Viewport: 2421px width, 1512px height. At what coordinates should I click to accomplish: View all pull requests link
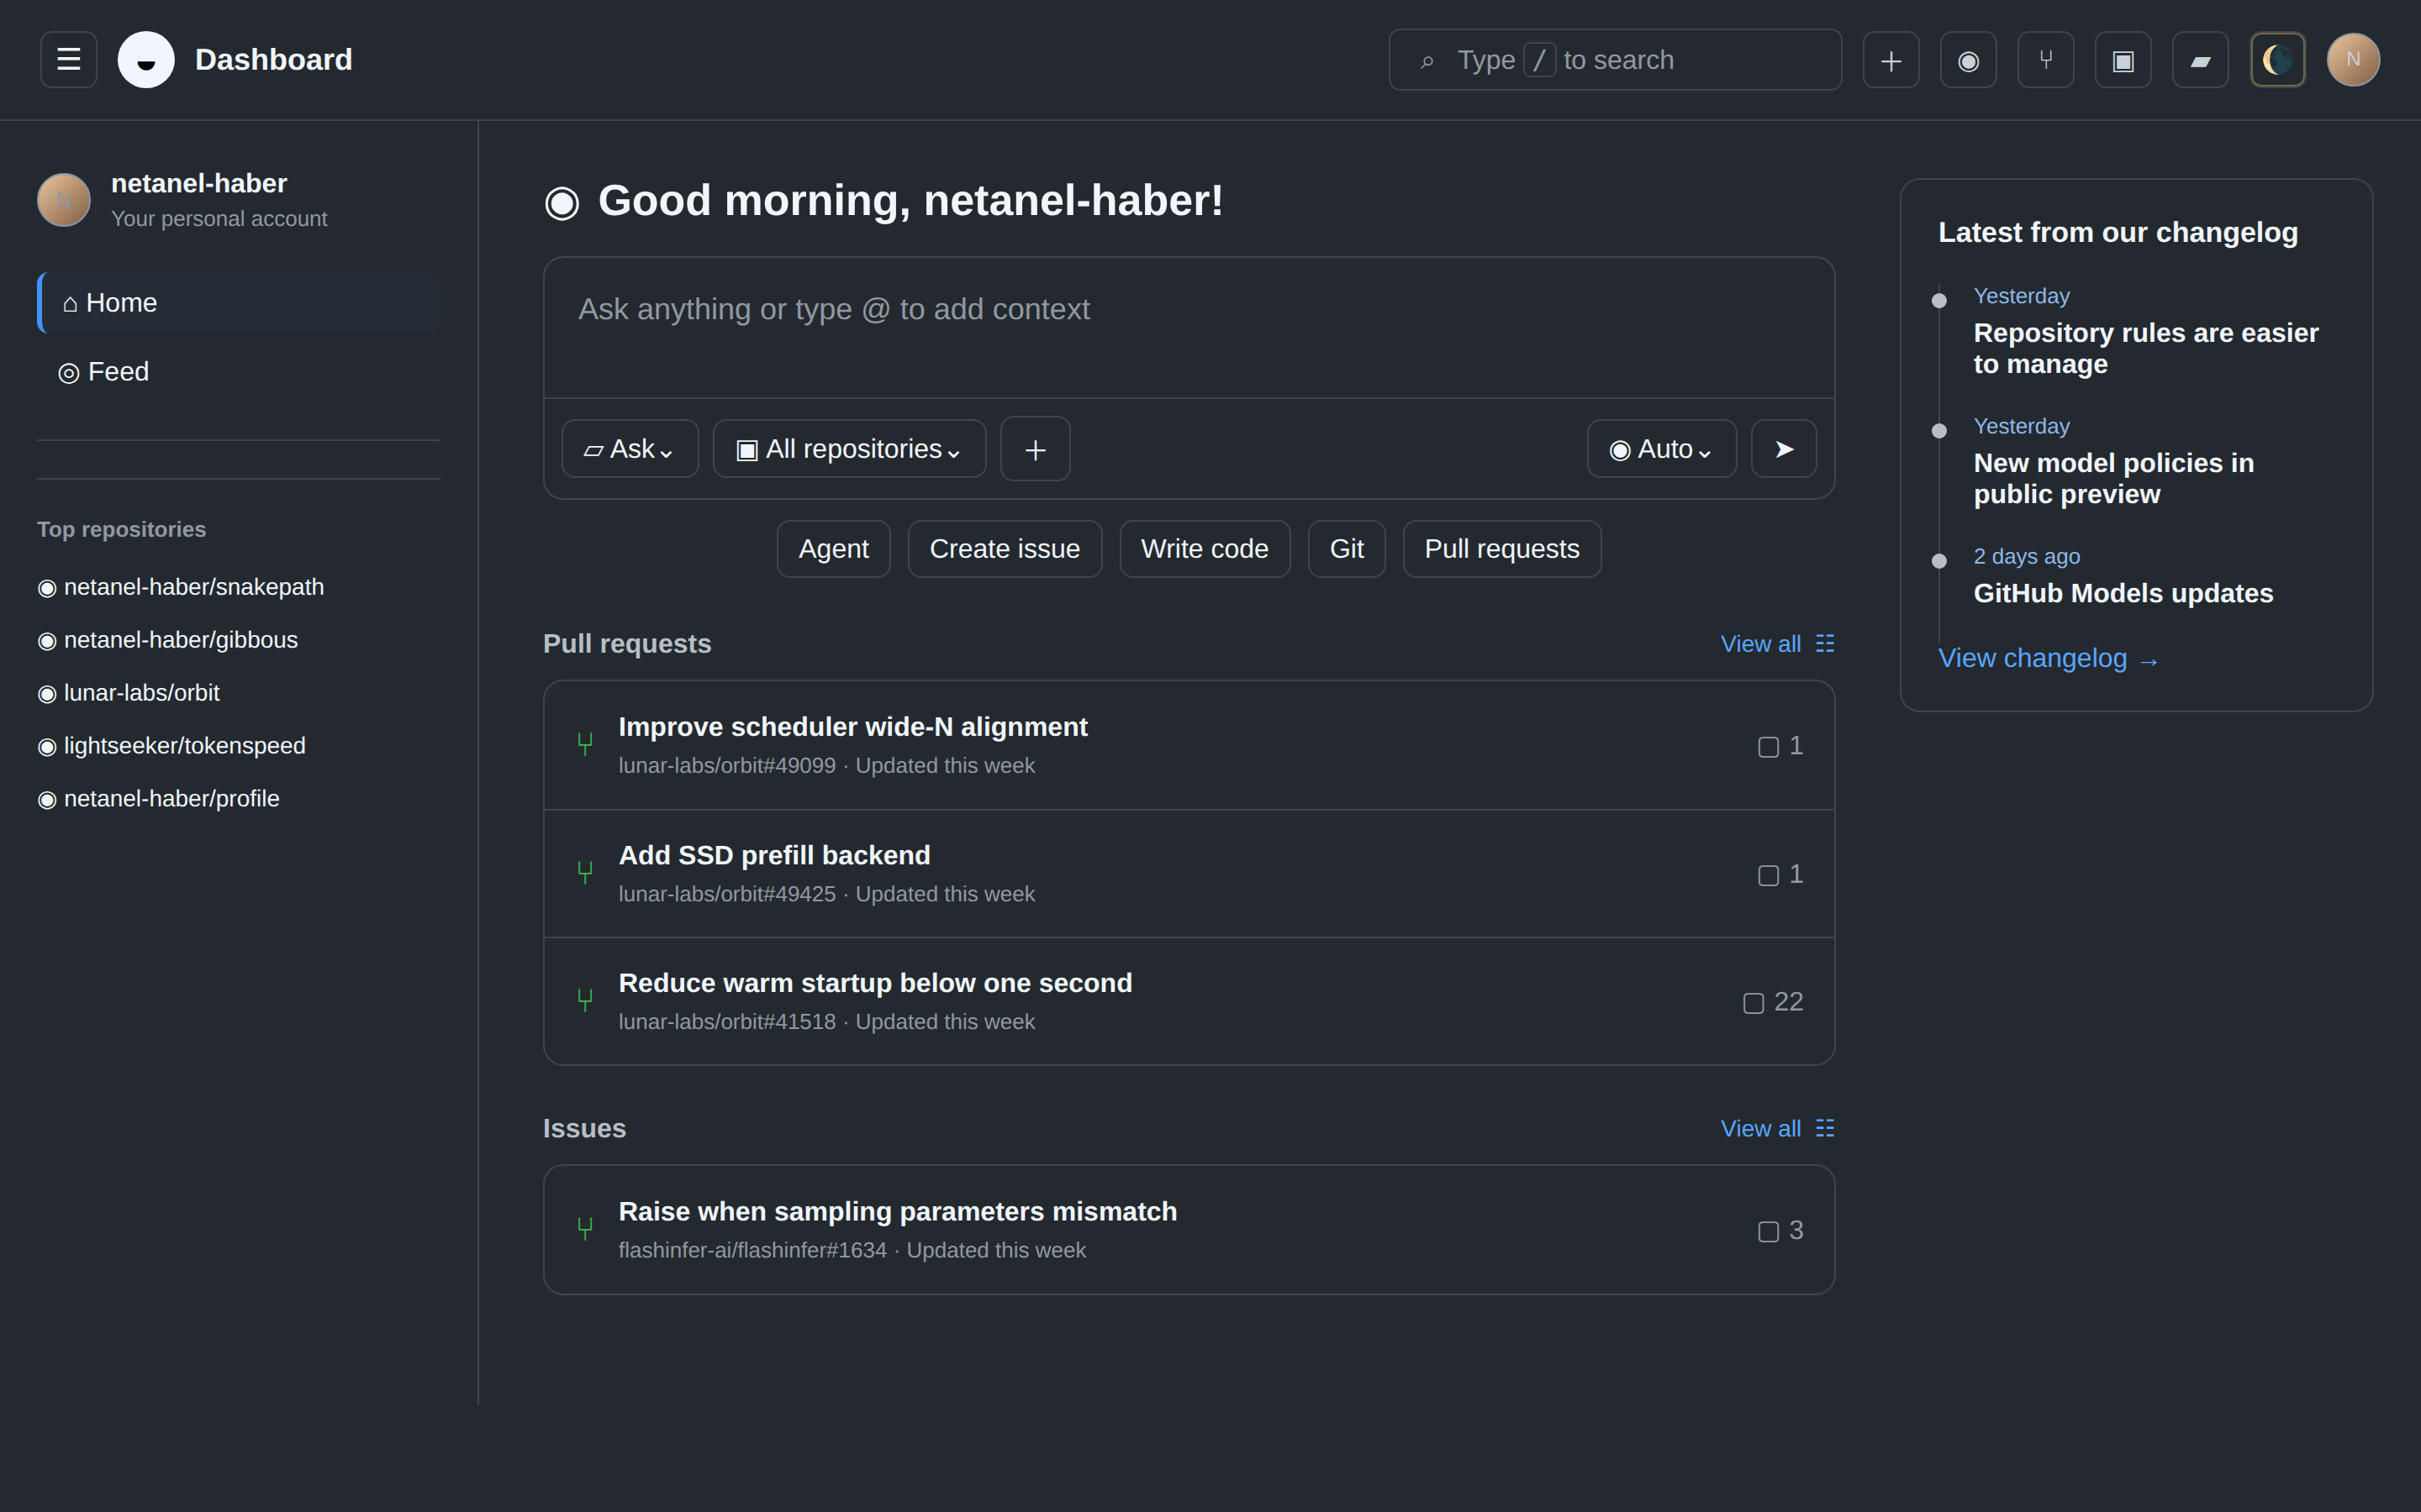[1777, 644]
